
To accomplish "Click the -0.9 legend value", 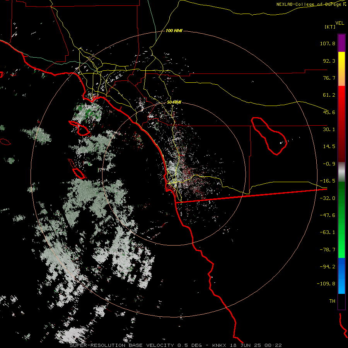I will (329, 164).
